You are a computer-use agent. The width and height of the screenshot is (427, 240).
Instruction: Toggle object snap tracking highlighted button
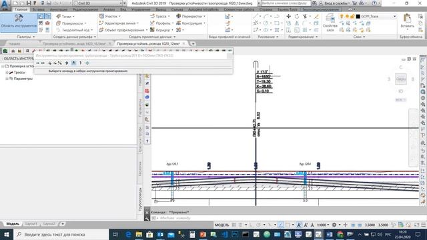point(280,225)
